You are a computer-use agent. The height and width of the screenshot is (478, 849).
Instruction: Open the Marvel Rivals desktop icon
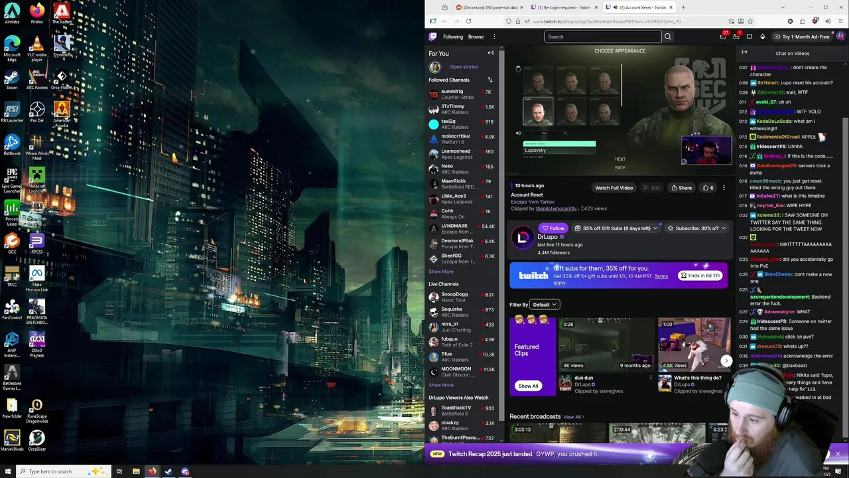pos(12,441)
